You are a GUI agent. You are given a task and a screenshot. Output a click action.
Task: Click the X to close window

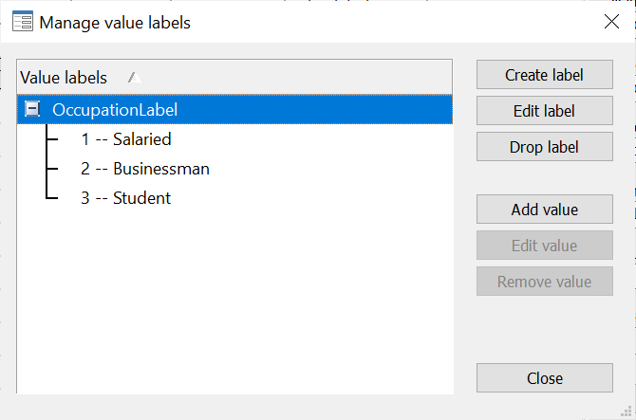point(611,22)
